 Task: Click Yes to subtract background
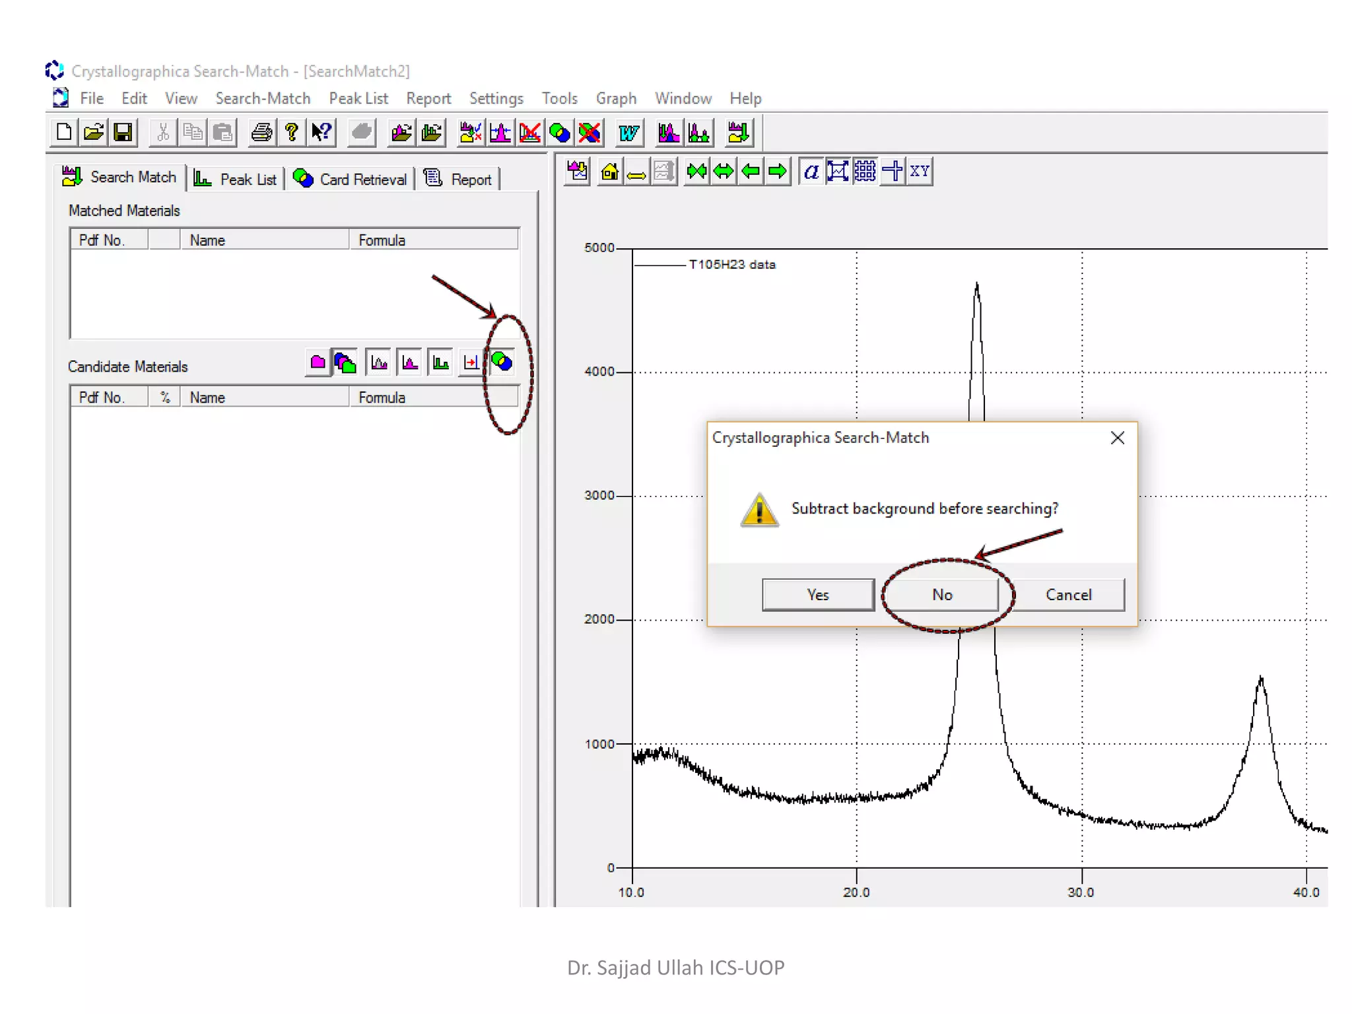coord(818,595)
